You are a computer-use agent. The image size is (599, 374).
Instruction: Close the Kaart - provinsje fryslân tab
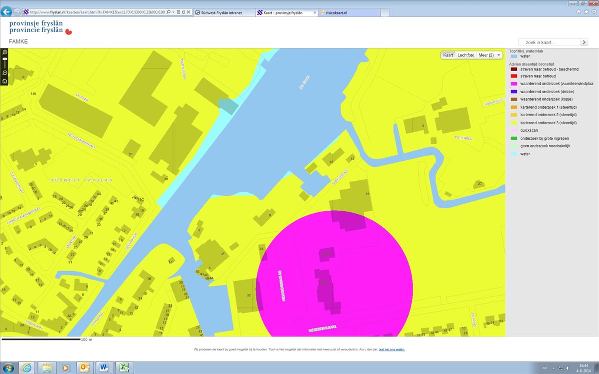tap(315, 13)
